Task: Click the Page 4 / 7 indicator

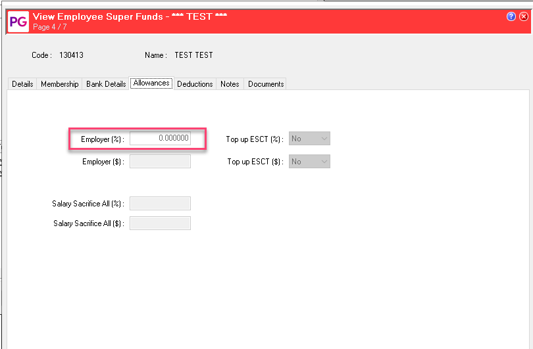Action: tap(50, 27)
